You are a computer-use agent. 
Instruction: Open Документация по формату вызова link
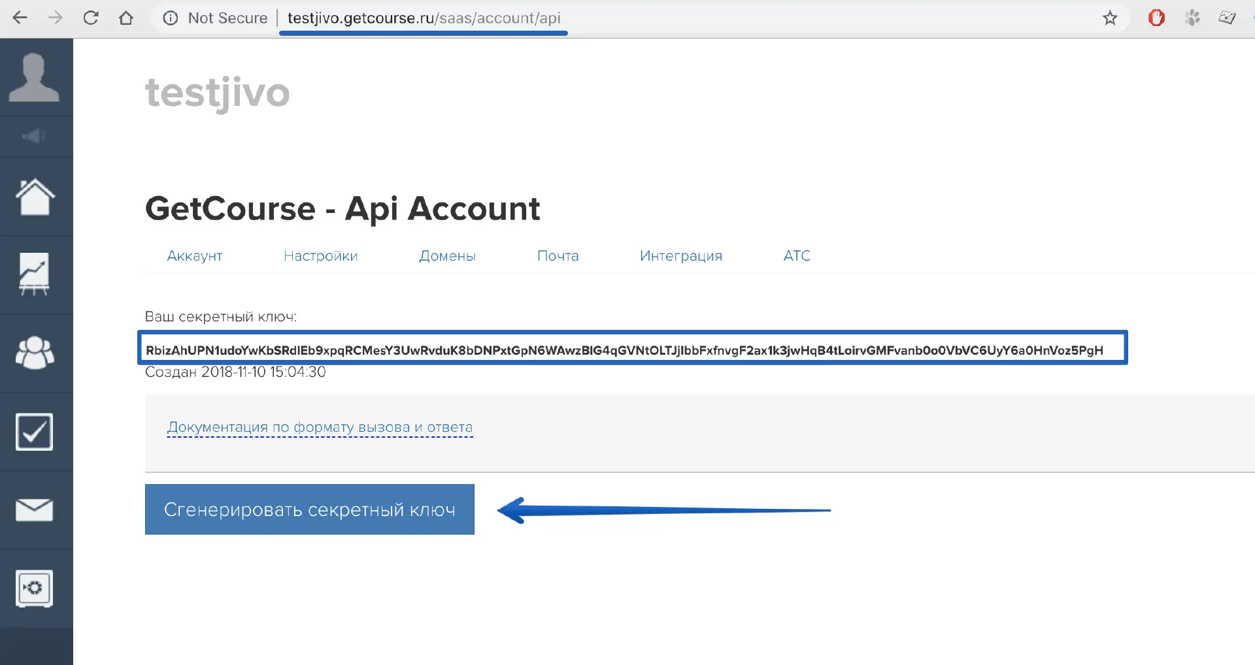point(320,427)
